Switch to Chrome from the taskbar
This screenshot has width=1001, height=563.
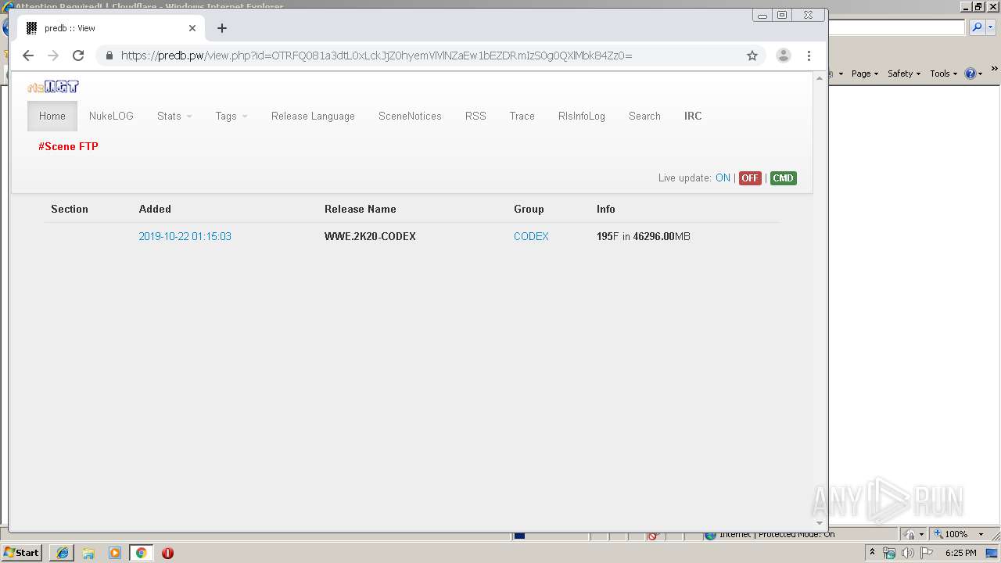pyautogui.click(x=141, y=553)
